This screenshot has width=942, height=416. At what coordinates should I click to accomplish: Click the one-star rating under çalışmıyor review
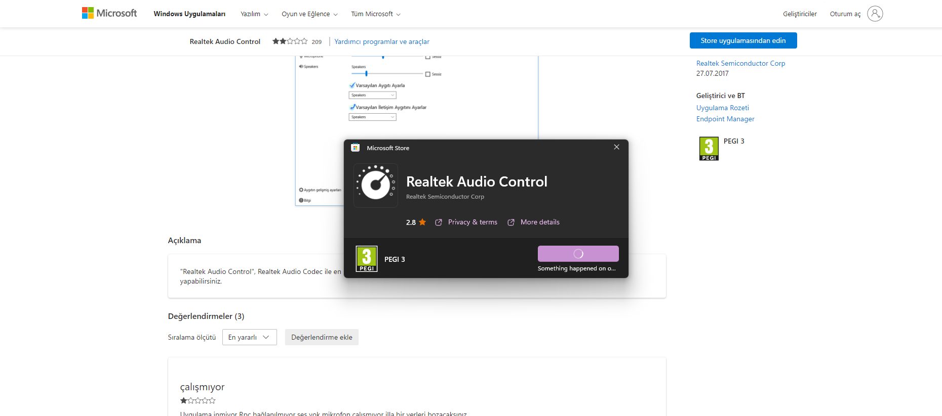pos(198,400)
